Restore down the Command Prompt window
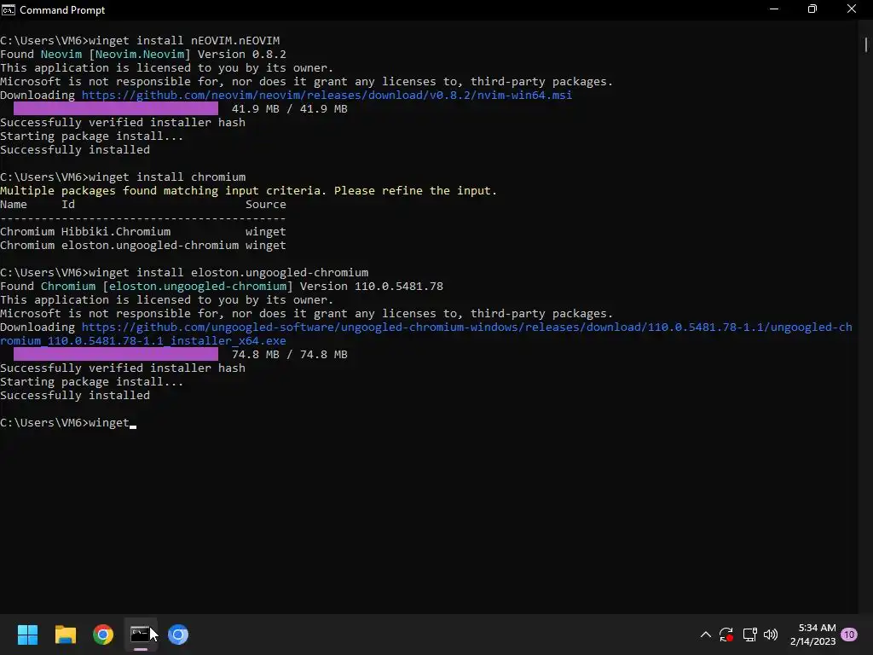873x655 pixels. 812,9
